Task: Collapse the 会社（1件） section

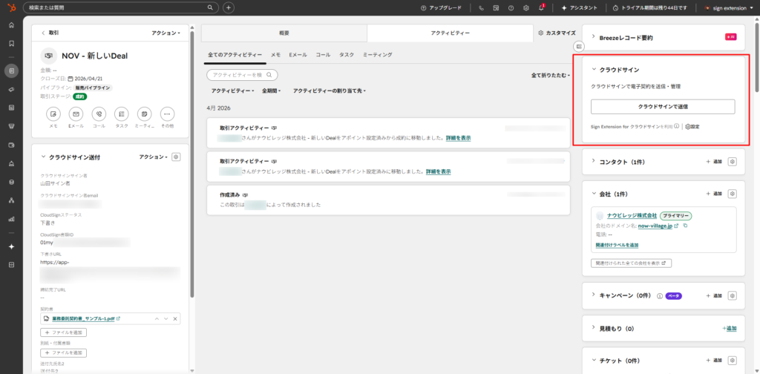Action: [593, 193]
